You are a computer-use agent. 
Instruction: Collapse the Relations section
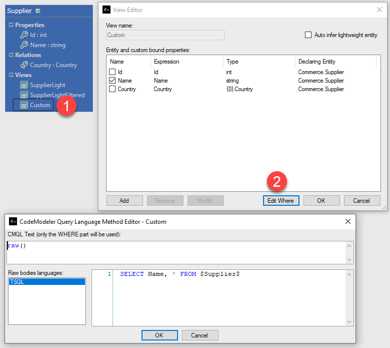[x=11, y=55]
